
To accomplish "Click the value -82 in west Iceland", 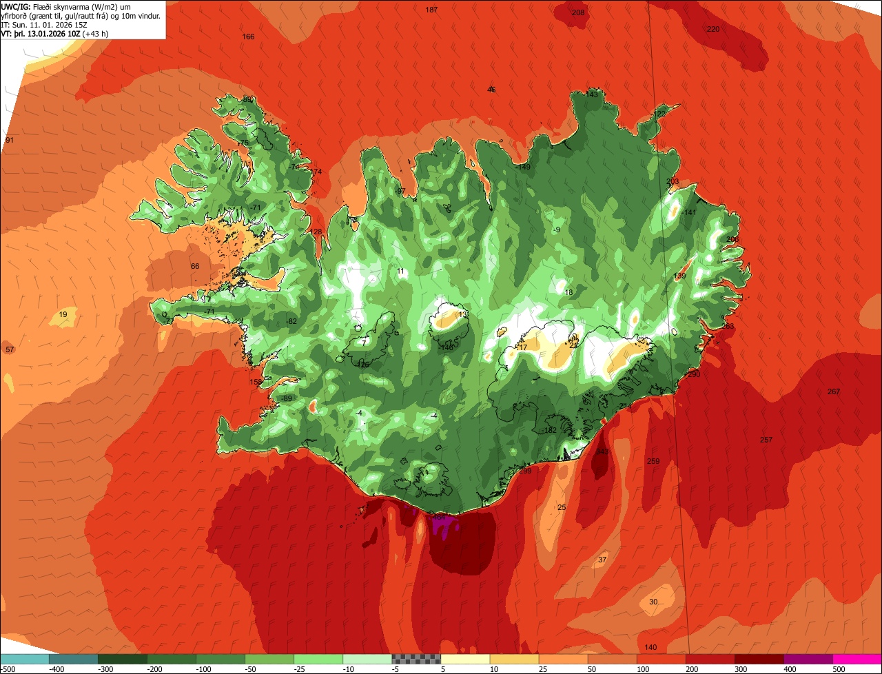I will [x=291, y=321].
